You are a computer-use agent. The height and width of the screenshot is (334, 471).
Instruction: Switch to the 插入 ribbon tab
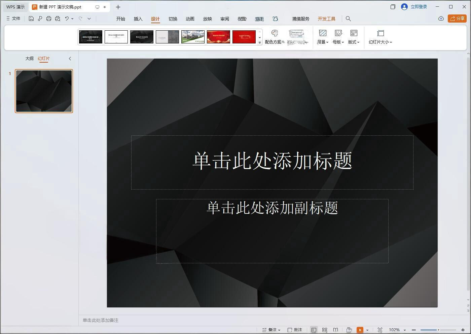138,19
